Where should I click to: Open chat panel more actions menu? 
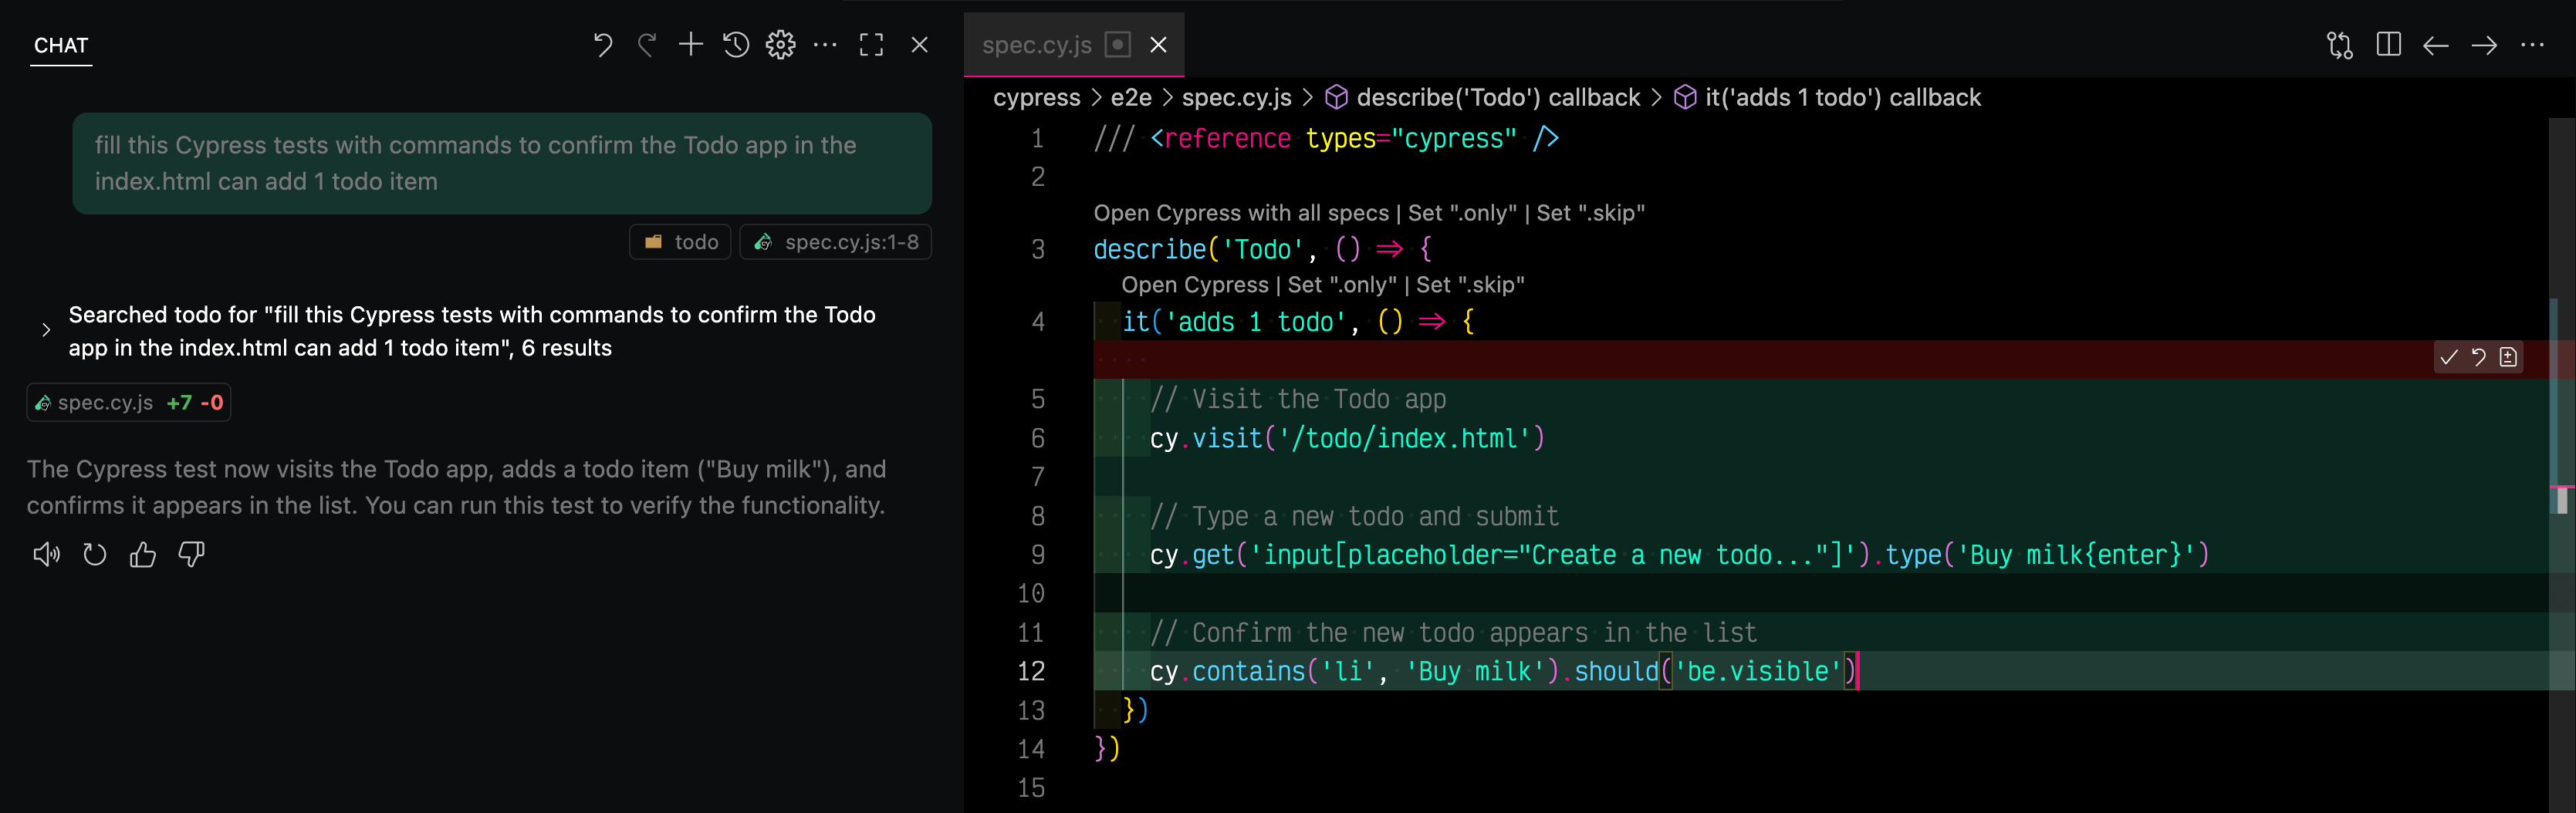pyautogui.click(x=825, y=45)
